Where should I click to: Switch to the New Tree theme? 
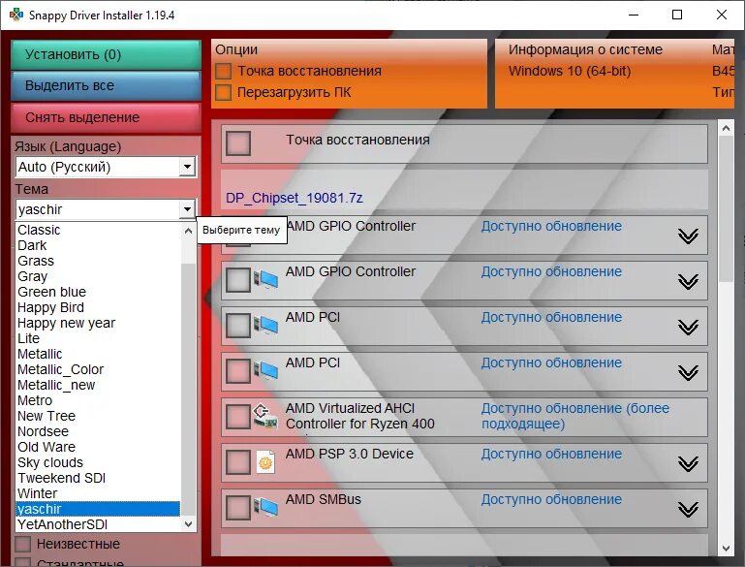[98, 416]
